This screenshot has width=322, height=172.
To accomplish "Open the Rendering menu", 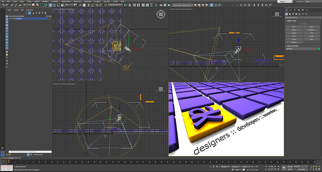I will 77,1.
